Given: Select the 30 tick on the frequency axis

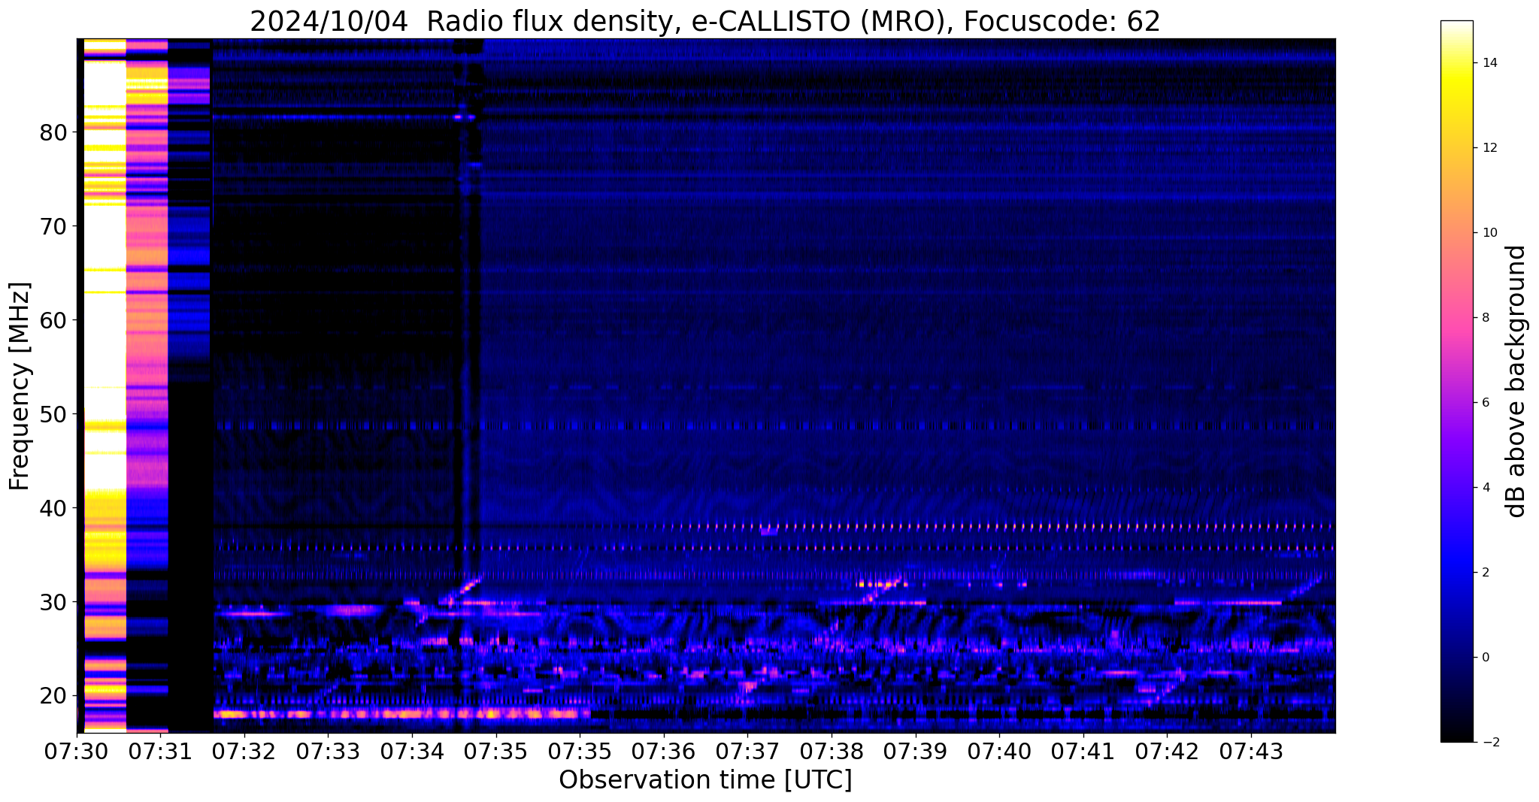Looking at the screenshot, I should 53,602.
